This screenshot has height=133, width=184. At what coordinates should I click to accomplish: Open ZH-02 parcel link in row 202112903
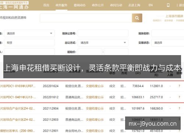click(18, 120)
